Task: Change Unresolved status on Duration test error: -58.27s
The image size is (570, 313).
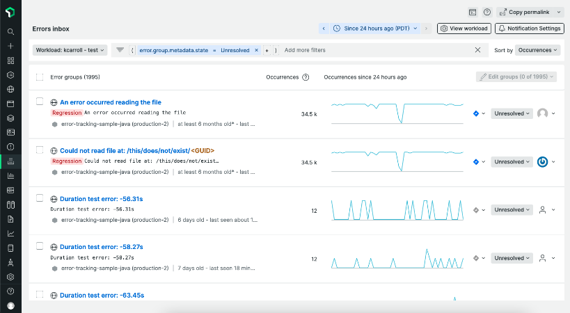Action: (x=512, y=258)
